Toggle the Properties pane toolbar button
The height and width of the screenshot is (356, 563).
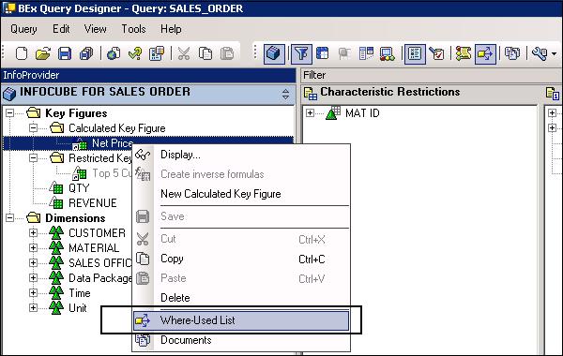tap(415, 54)
